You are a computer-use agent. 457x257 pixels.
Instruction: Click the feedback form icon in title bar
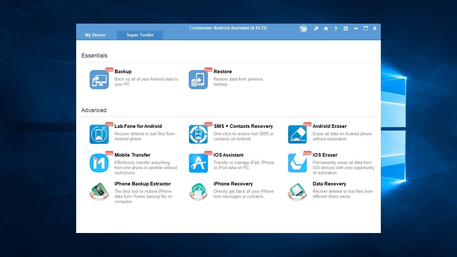tap(346, 29)
